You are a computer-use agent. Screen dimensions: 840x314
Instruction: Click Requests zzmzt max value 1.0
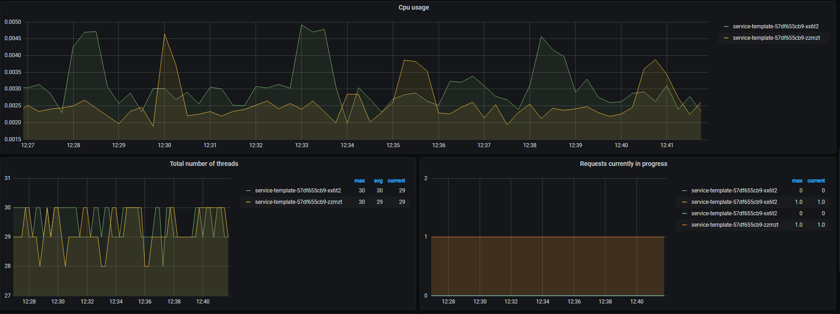pyautogui.click(x=799, y=225)
